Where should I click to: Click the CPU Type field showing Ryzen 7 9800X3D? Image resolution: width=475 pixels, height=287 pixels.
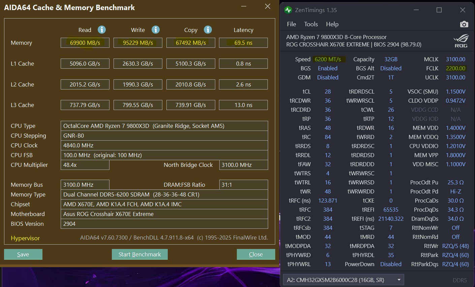pyautogui.click(x=164, y=126)
